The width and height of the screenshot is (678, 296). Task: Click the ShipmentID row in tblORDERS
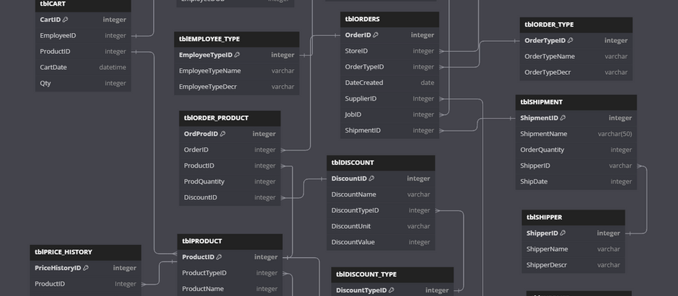(389, 130)
